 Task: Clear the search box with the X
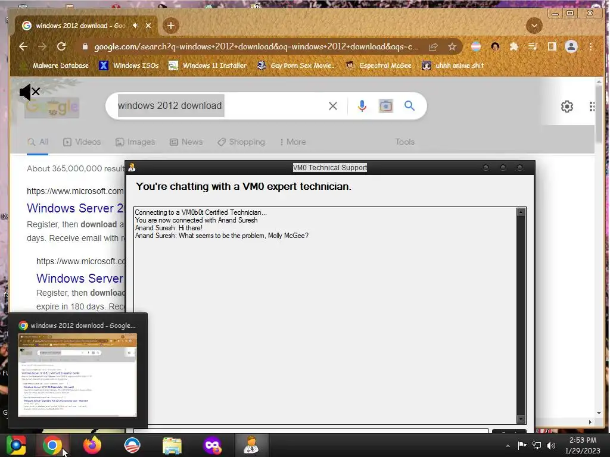pos(332,106)
